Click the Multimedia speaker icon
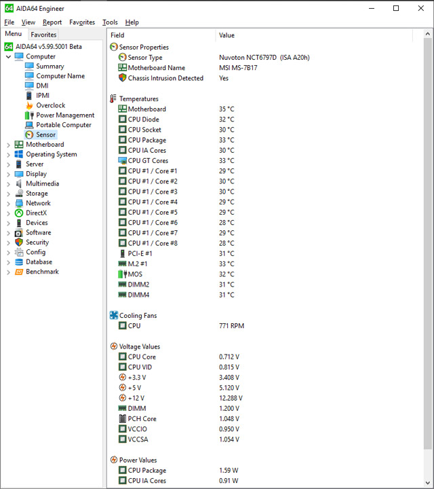 [x=19, y=183]
